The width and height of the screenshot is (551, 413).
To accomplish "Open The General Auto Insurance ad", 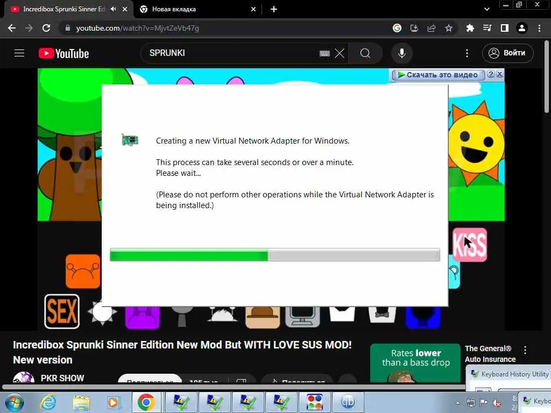I will (490, 354).
